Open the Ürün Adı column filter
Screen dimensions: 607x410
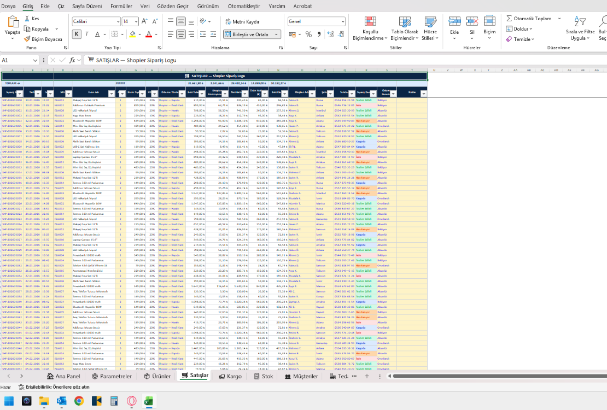point(111,93)
